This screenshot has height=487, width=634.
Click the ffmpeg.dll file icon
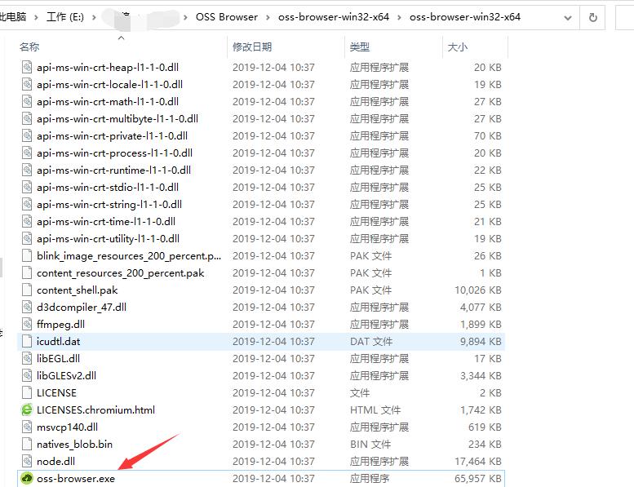[x=27, y=324]
